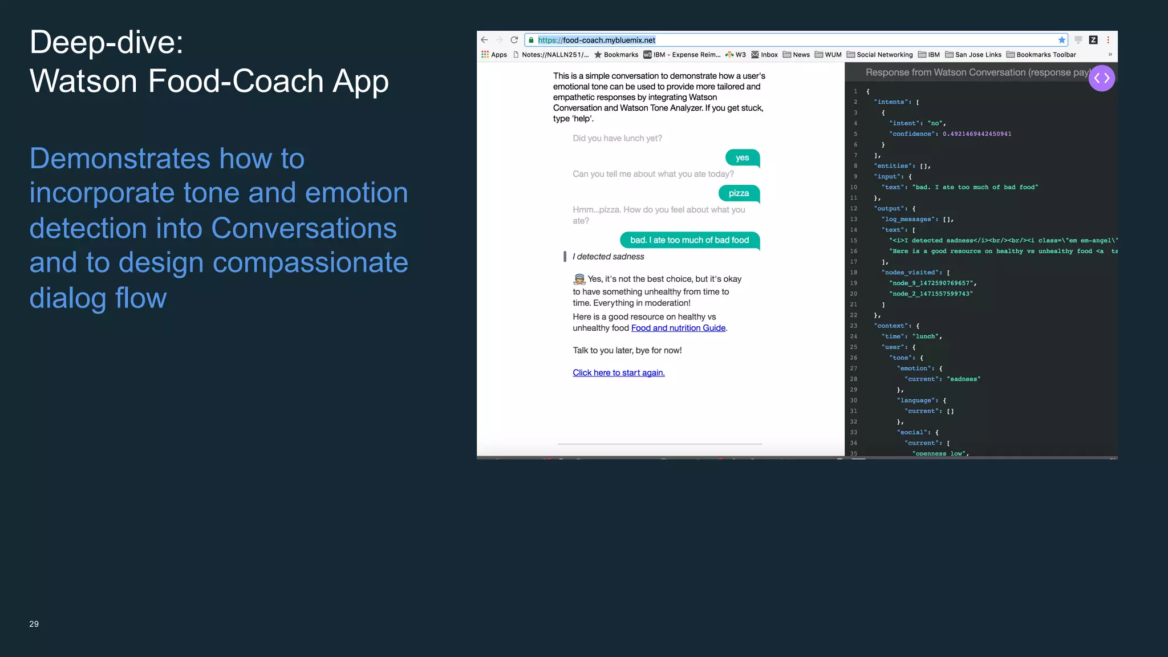Image resolution: width=1168 pixels, height=657 pixels.
Task: Toggle the purple code payload panel button
Action: [x=1101, y=78]
